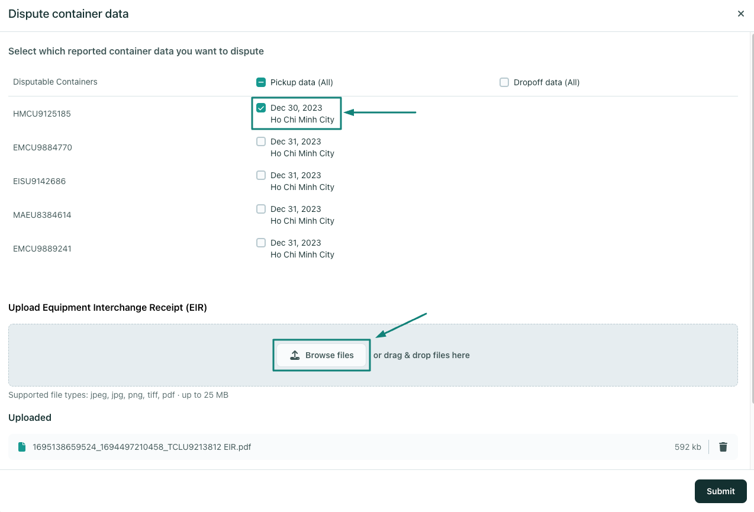Screen dimensions: 754x512
Task: Check the EISU9142686 pickup data box
Action: tap(261, 175)
